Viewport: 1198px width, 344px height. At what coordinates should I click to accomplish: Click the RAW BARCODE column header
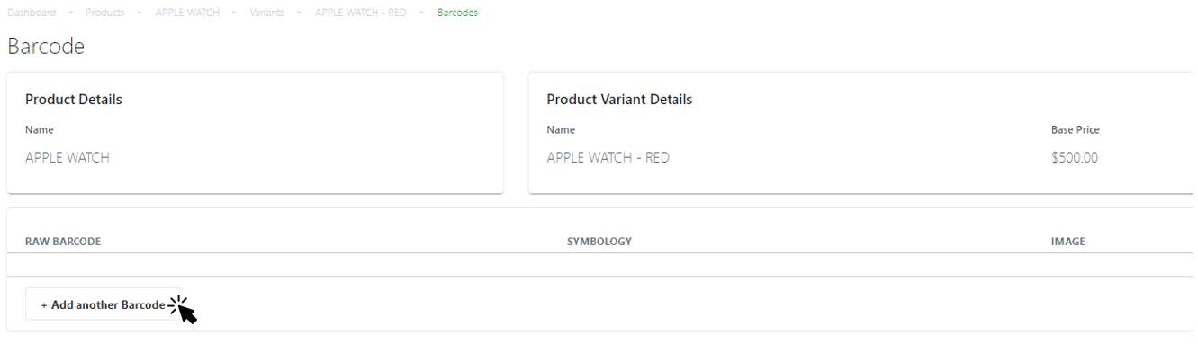click(63, 242)
